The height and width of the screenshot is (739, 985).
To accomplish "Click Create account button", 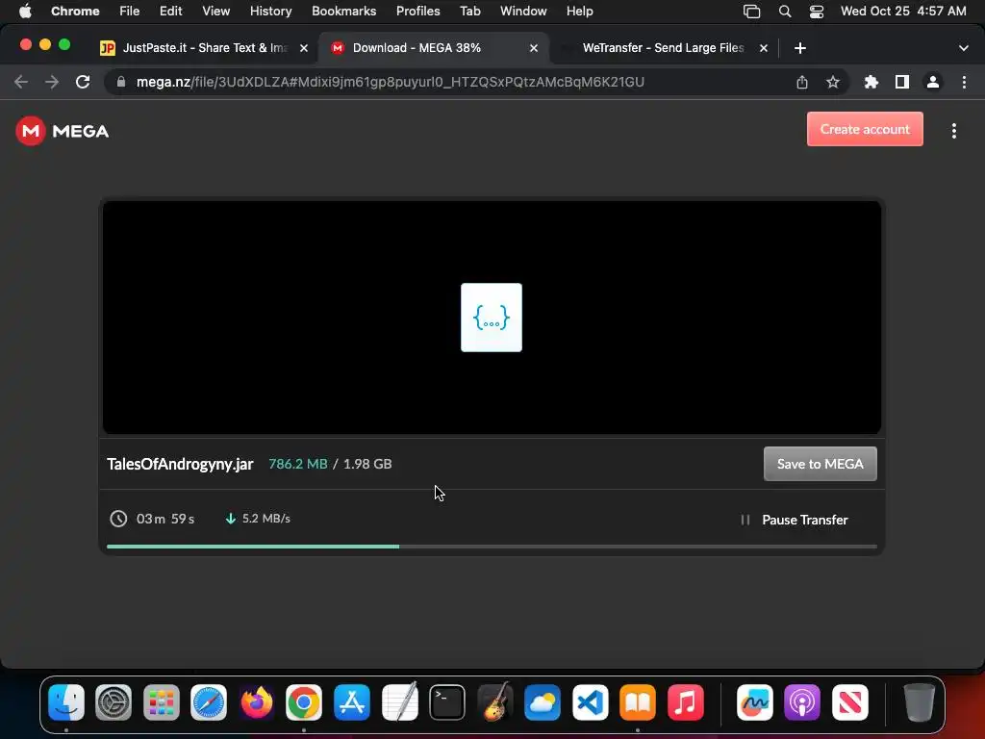I will point(865,129).
